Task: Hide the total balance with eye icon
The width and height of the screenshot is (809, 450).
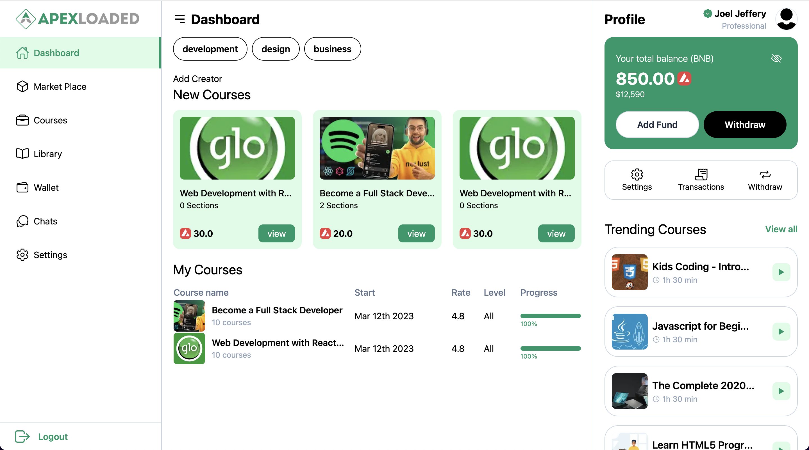Action: click(x=776, y=58)
